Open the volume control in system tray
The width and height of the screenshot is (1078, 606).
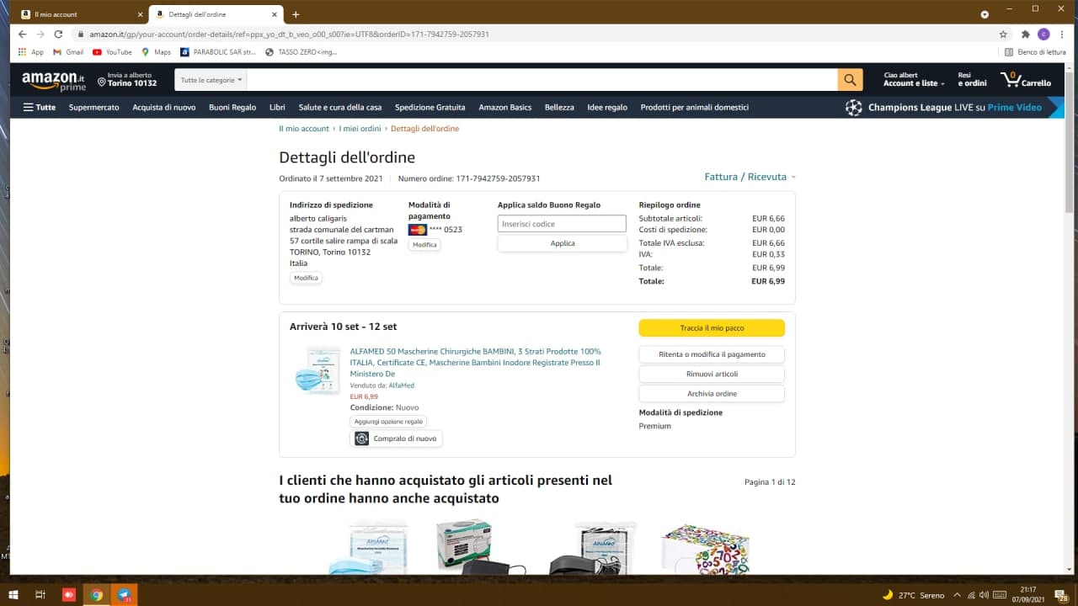pyautogui.click(x=985, y=595)
